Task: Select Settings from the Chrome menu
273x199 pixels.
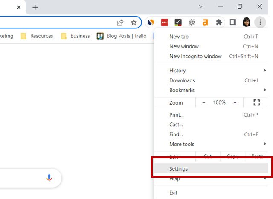Action: click(x=178, y=169)
